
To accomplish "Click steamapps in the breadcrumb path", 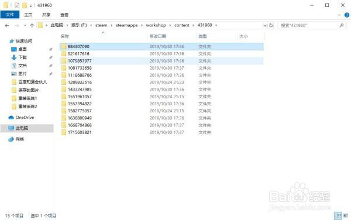I will [x=127, y=25].
